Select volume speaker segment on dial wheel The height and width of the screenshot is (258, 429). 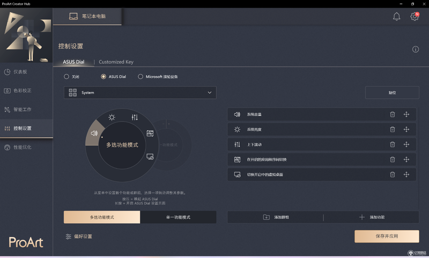pos(94,133)
